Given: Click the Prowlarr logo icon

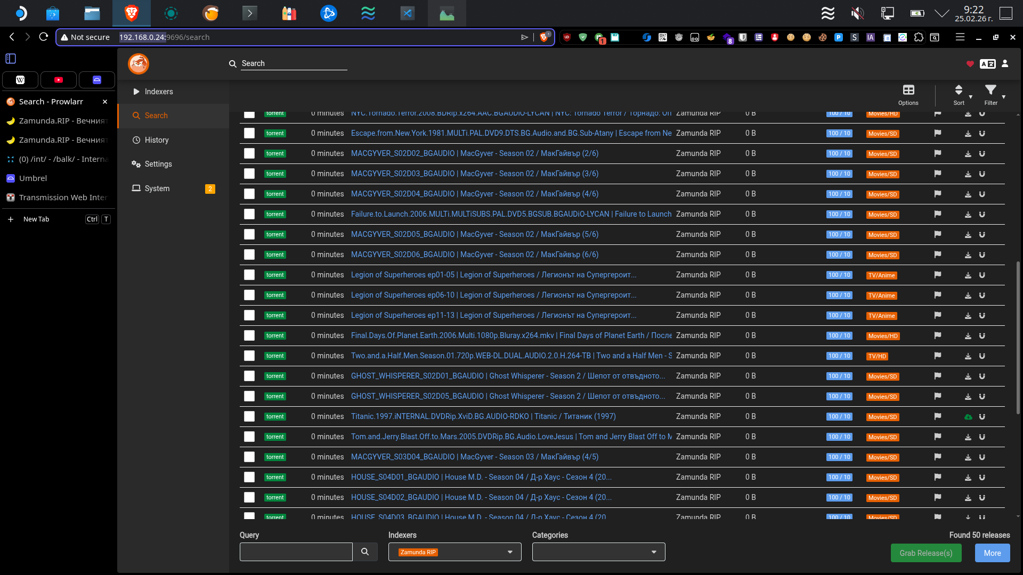Looking at the screenshot, I should point(139,64).
